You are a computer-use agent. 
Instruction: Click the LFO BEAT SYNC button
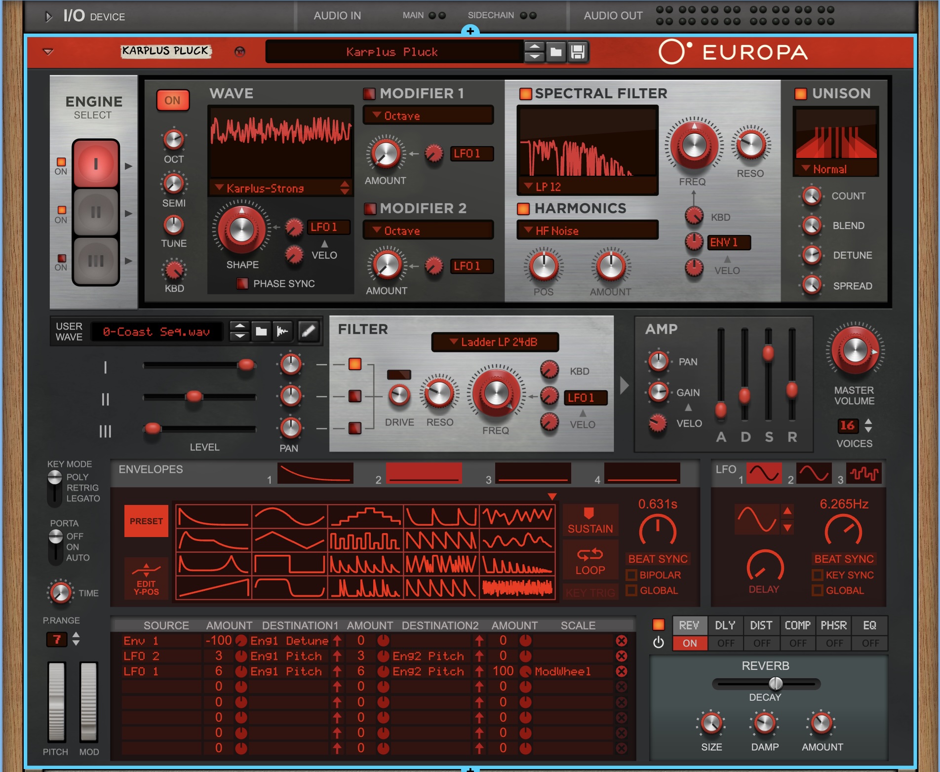pyautogui.click(x=844, y=559)
